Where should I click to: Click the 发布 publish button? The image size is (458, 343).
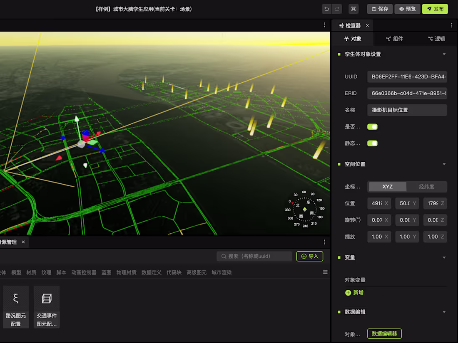click(435, 9)
